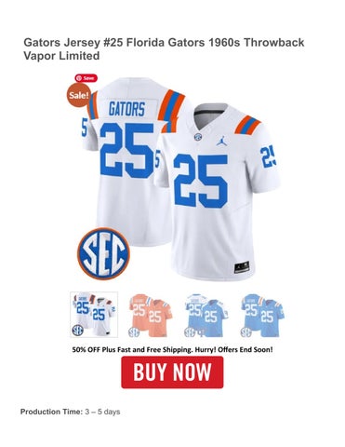Click the red BUY NOW button

point(172,372)
